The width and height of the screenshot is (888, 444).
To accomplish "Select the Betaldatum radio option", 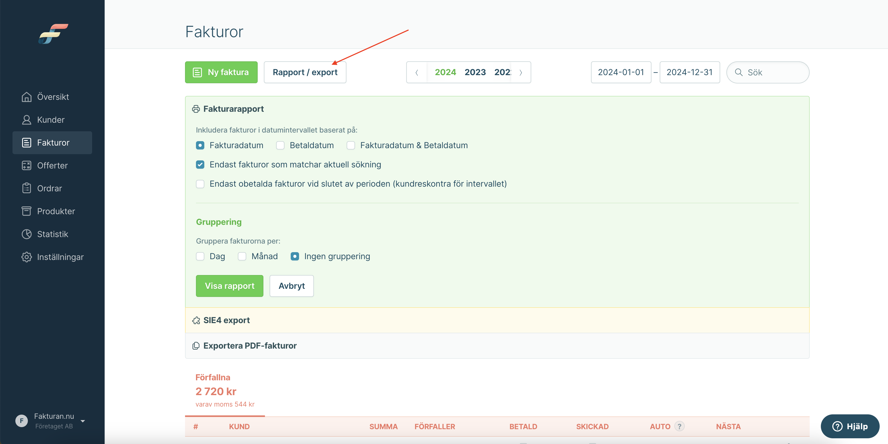I will (x=280, y=146).
